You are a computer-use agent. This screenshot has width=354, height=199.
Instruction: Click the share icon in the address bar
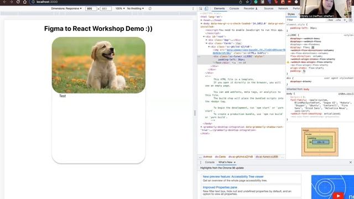click(241, 2)
